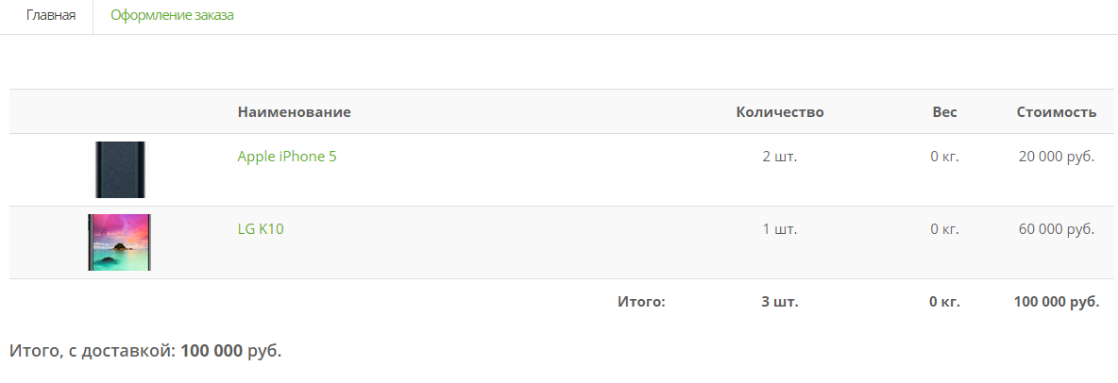
Task: Click the 60 000 руб. price cell
Action: pyautogui.click(x=1057, y=229)
